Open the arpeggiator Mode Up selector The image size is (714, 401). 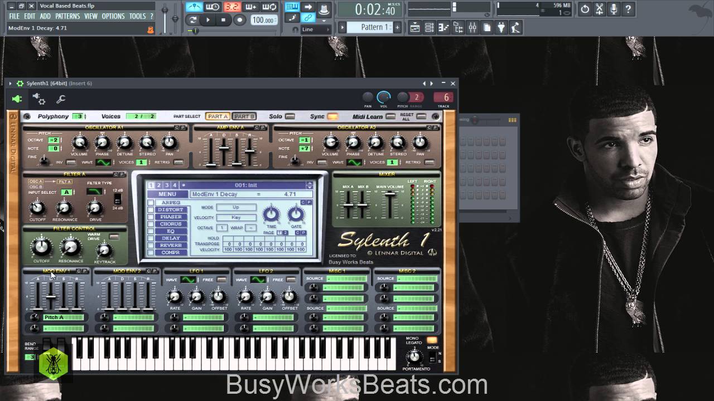[x=236, y=207]
